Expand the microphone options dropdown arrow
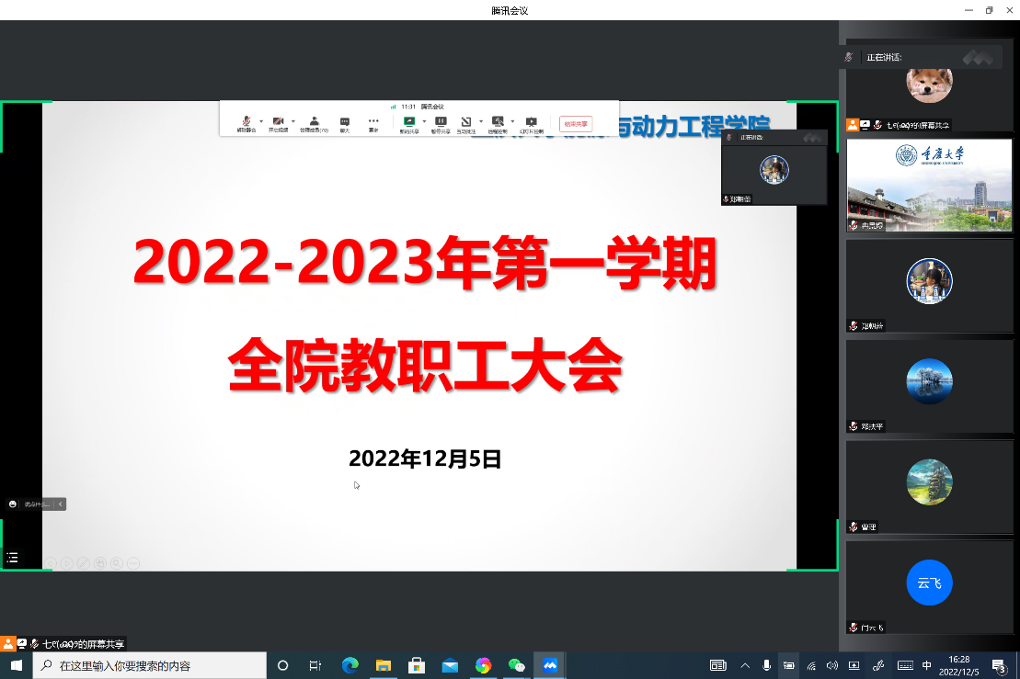The width and height of the screenshot is (1020, 679). (261, 120)
